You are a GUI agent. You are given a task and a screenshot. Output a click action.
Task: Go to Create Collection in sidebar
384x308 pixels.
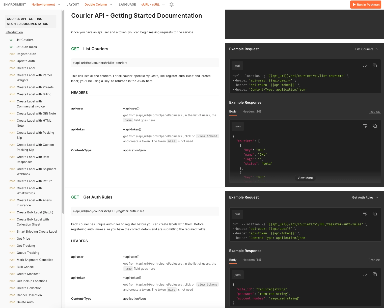pos(29,288)
